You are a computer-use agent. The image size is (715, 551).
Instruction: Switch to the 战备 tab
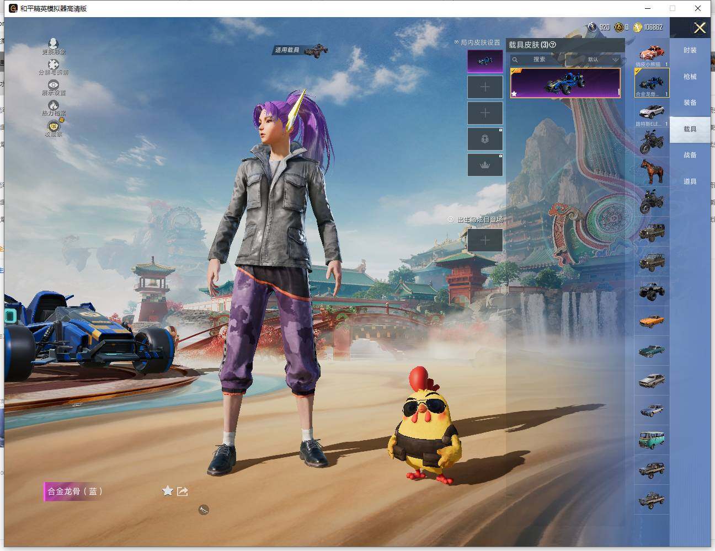pos(690,155)
